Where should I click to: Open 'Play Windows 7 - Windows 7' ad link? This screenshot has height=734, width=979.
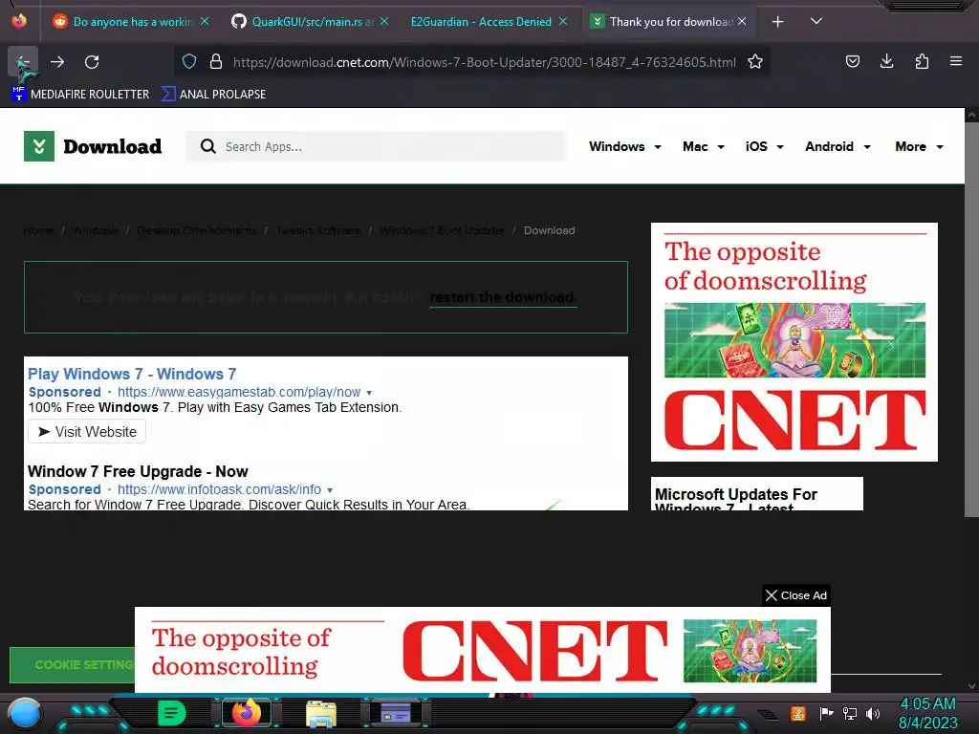click(132, 374)
